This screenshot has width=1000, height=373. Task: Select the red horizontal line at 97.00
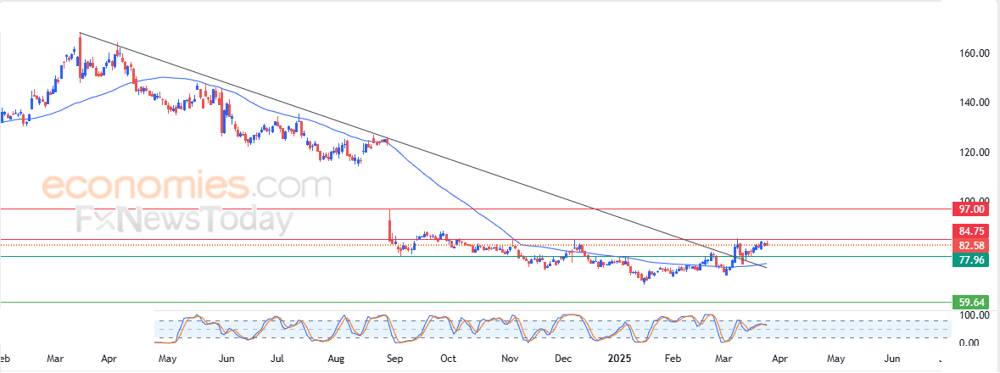[x=475, y=209]
